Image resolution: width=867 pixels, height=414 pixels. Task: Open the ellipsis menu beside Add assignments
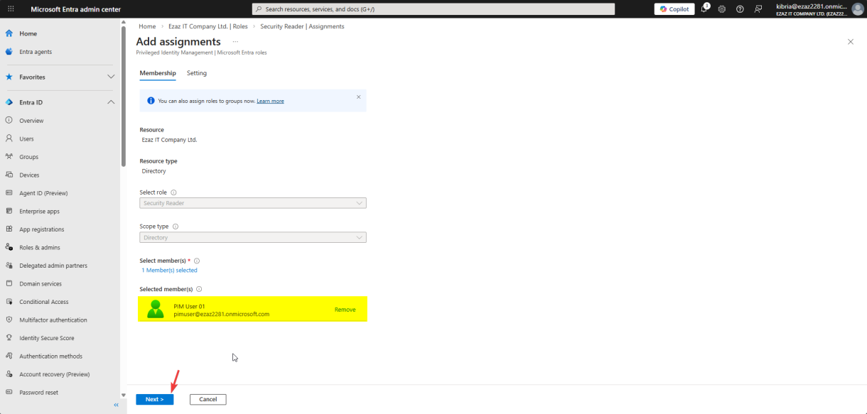tap(235, 42)
